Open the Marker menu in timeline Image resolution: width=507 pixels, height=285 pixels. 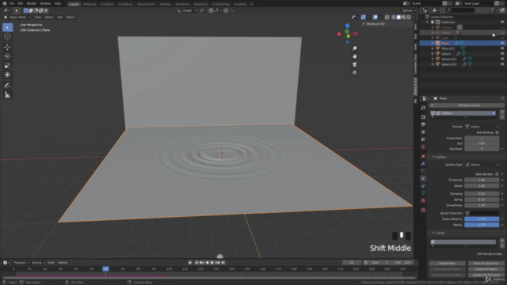pyautogui.click(x=63, y=263)
